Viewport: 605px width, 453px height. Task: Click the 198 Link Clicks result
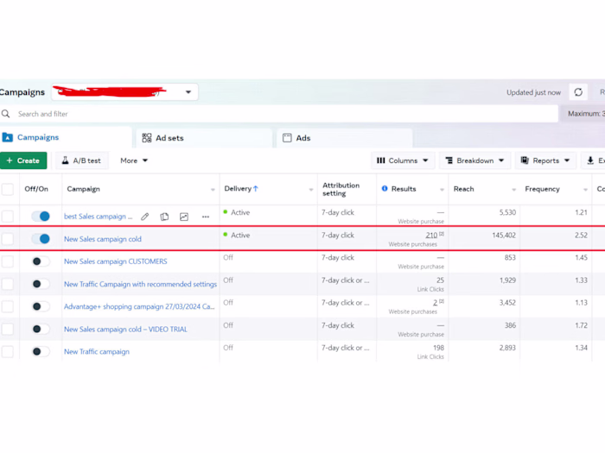coord(438,348)
